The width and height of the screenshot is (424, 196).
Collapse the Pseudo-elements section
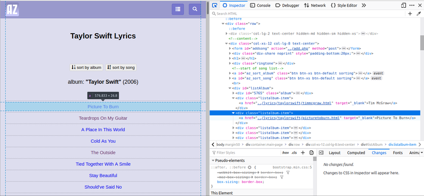pyautogui.click(x=213, y=161)
